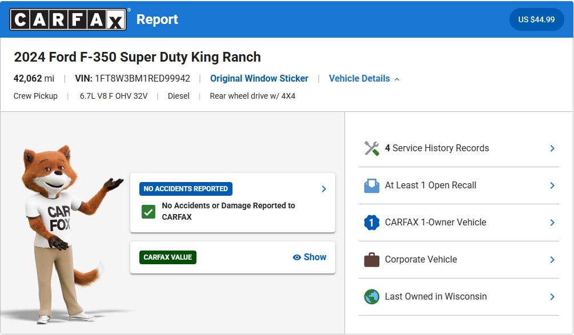Viewport: 574px width, 335px height.
Task: Open the US $44.99 price button
Action: pos(536,19)
